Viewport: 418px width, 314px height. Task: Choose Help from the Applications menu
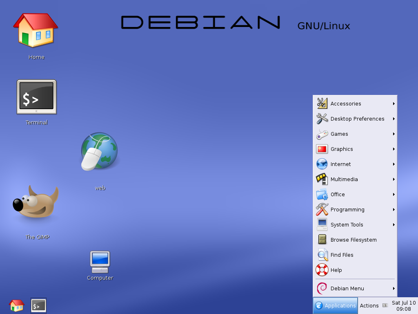coord(355,270)
